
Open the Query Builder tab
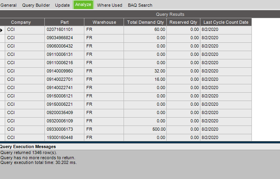pyautogui.click(x=36, y=5)
